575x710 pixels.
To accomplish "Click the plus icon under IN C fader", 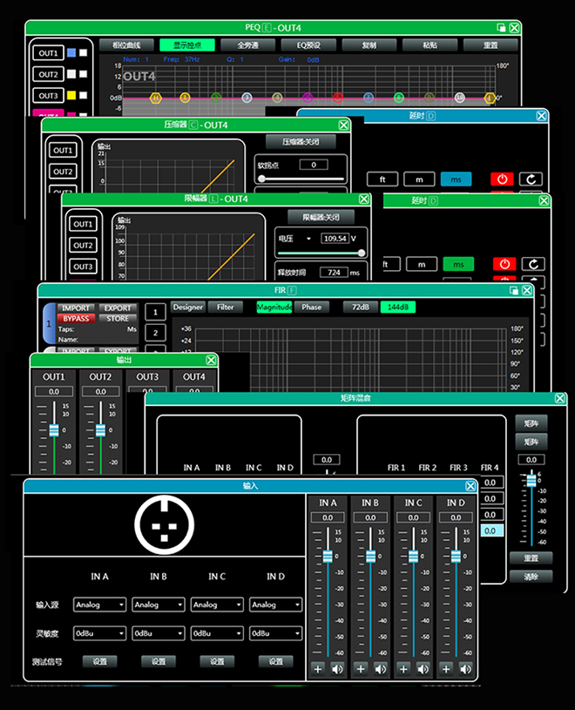I will coord(403,669).
